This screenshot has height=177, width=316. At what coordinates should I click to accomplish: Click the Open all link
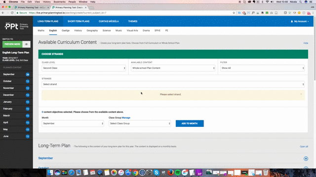(304, 147)
